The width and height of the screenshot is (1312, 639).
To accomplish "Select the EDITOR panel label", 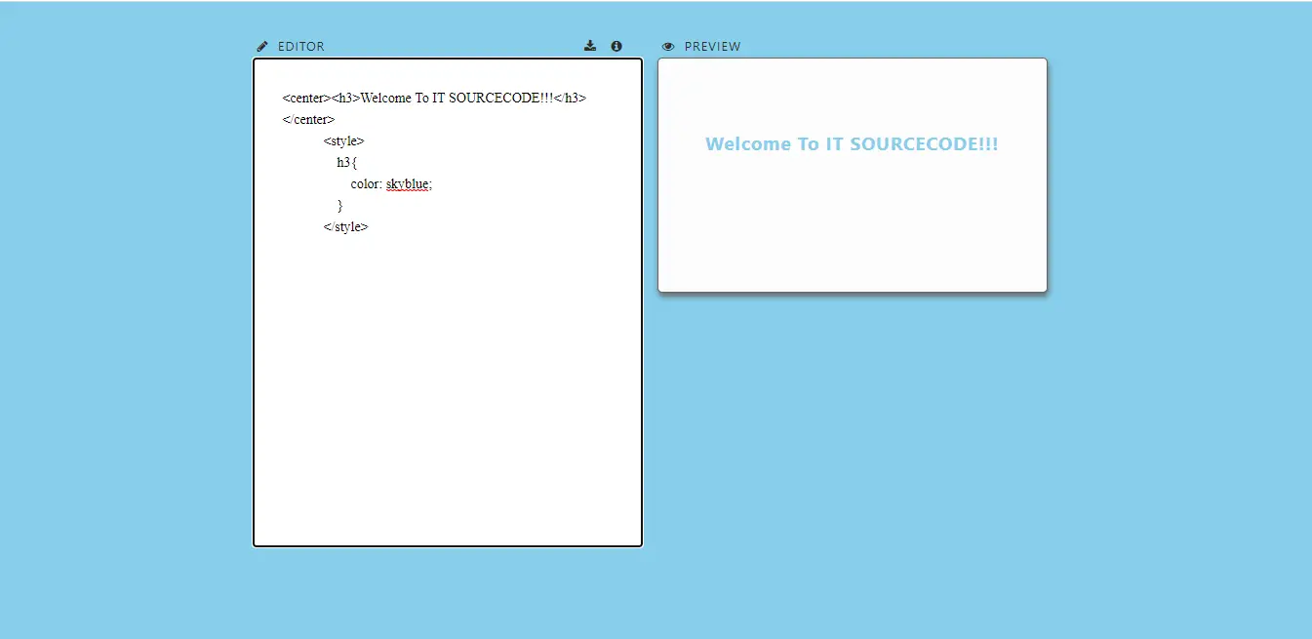I will (300, 46).
